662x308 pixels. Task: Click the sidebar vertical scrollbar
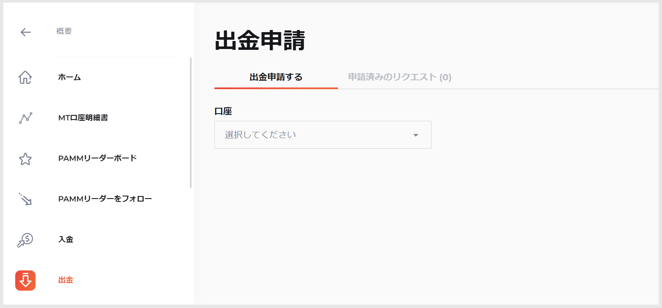(x=191, y=123)
